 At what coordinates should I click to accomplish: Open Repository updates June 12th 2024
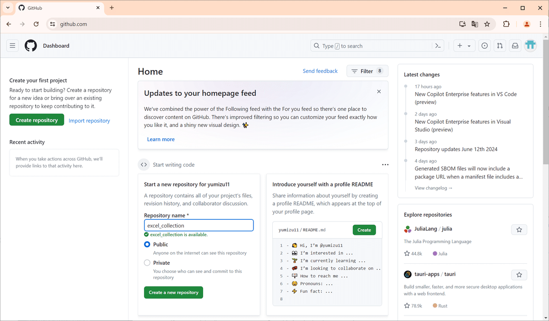point(456,149)
